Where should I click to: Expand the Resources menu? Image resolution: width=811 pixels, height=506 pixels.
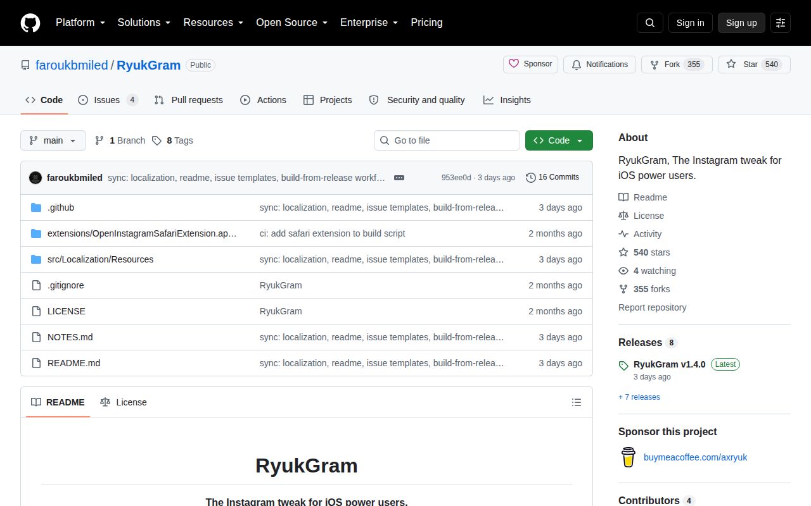[214, 23]
